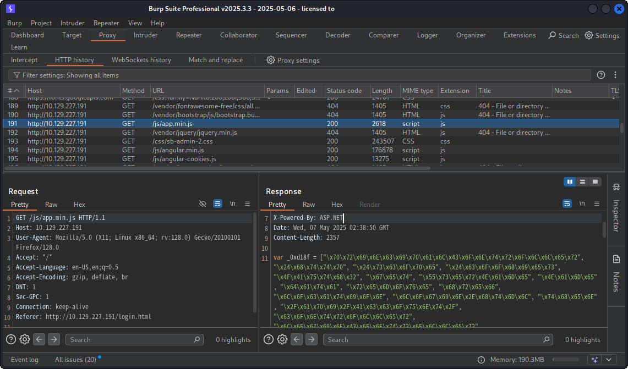628x369 pixels.
Task: Switch to side-by-side split layout
Action: [570, 181]
